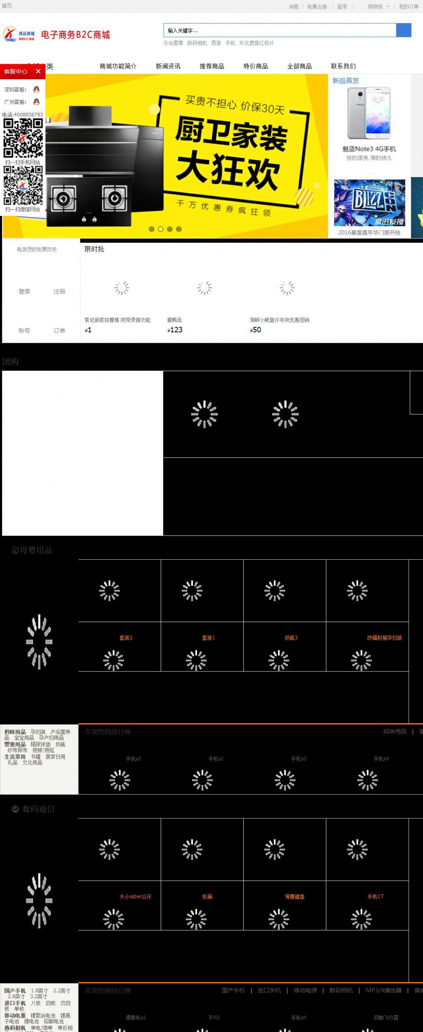This screenshot has width=423, height=1032.
Task: Click the 锂聚合电池 category link
Action: [43, 1016]
